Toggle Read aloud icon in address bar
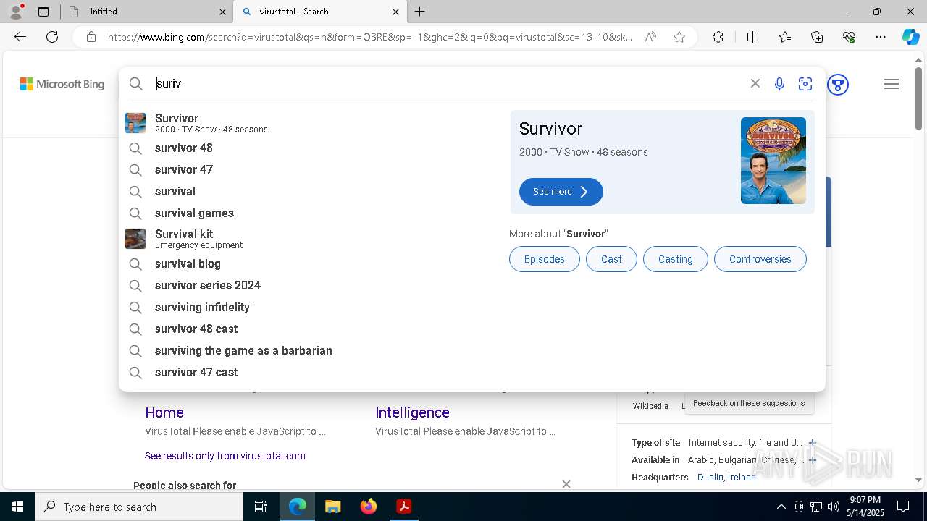 click(x=650, y=37)
